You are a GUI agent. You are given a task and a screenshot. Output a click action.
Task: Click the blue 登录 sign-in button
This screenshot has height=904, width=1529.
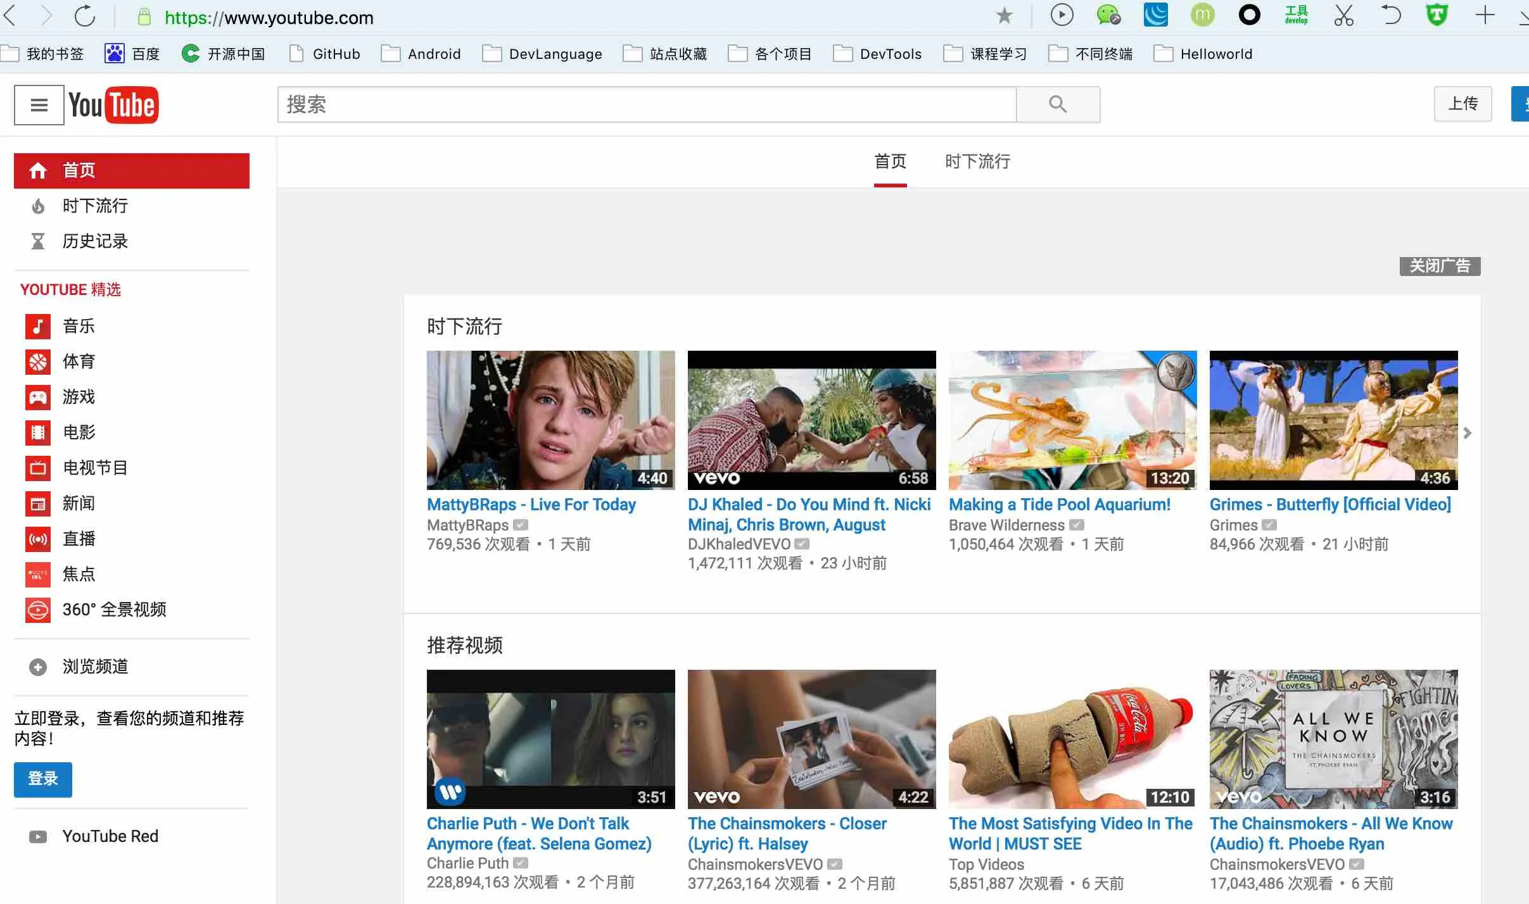point(43,779)
